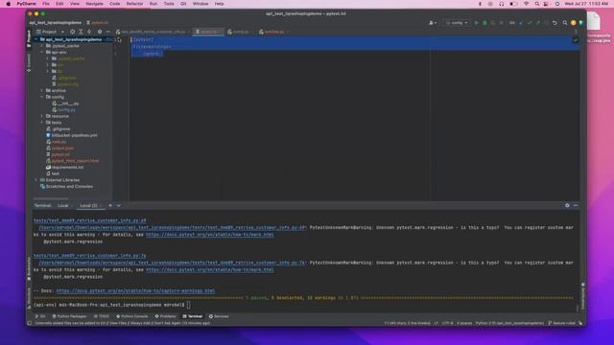Open first how-to/mark.html docs link in terminal
This screenshot has height=345, width=614.
coord(210,234)
